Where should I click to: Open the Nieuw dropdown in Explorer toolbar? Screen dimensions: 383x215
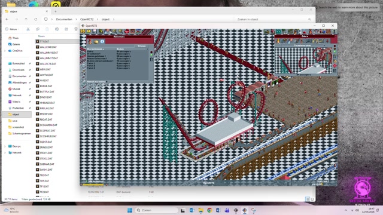click(x=12, y=29)
